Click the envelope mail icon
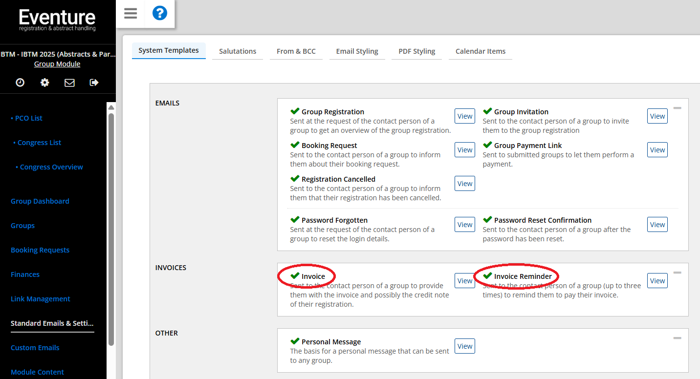Screen dimensions: 700x379 point(69,83)
